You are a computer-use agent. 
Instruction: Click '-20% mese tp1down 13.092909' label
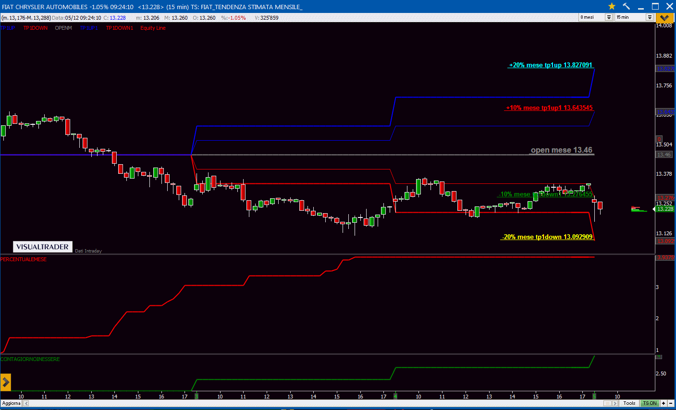pyautogui.click(x=548, y=237)
